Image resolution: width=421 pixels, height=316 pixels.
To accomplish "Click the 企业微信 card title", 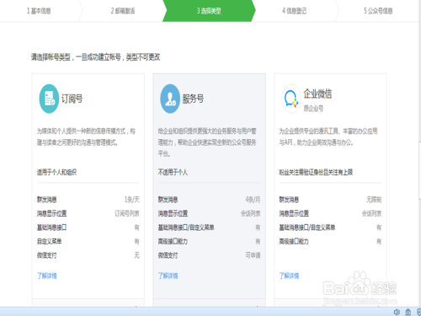I will click(x=317, y=94).
